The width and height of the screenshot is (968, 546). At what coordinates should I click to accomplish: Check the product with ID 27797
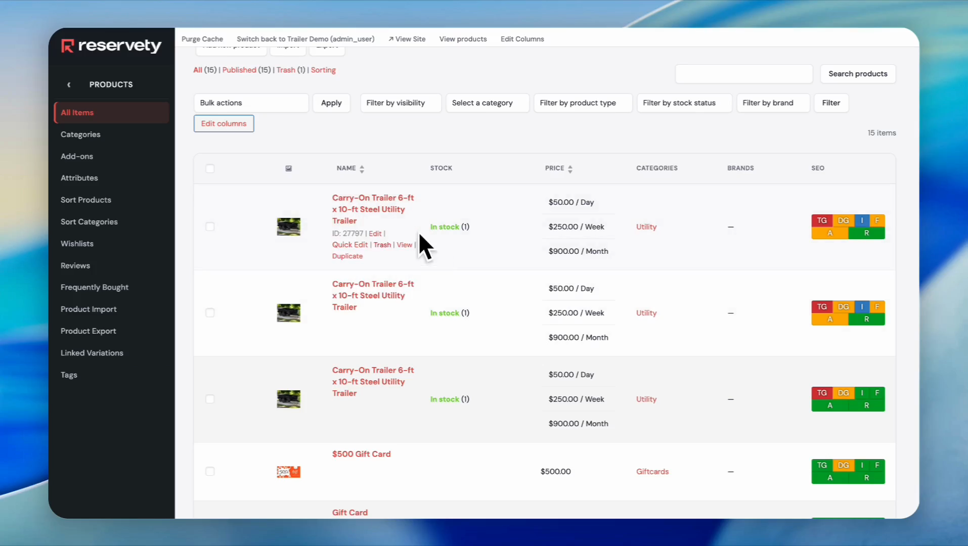(x=210, y=226)
